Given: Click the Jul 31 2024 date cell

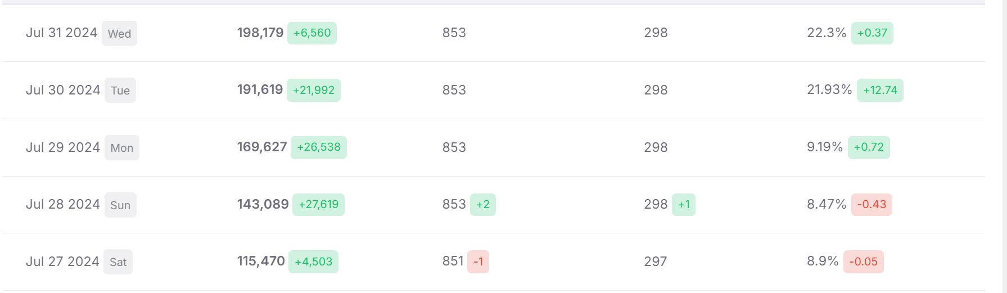Looking at the screenshot, I should pos(61,33).
